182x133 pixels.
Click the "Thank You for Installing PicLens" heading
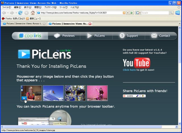(51, 66)
